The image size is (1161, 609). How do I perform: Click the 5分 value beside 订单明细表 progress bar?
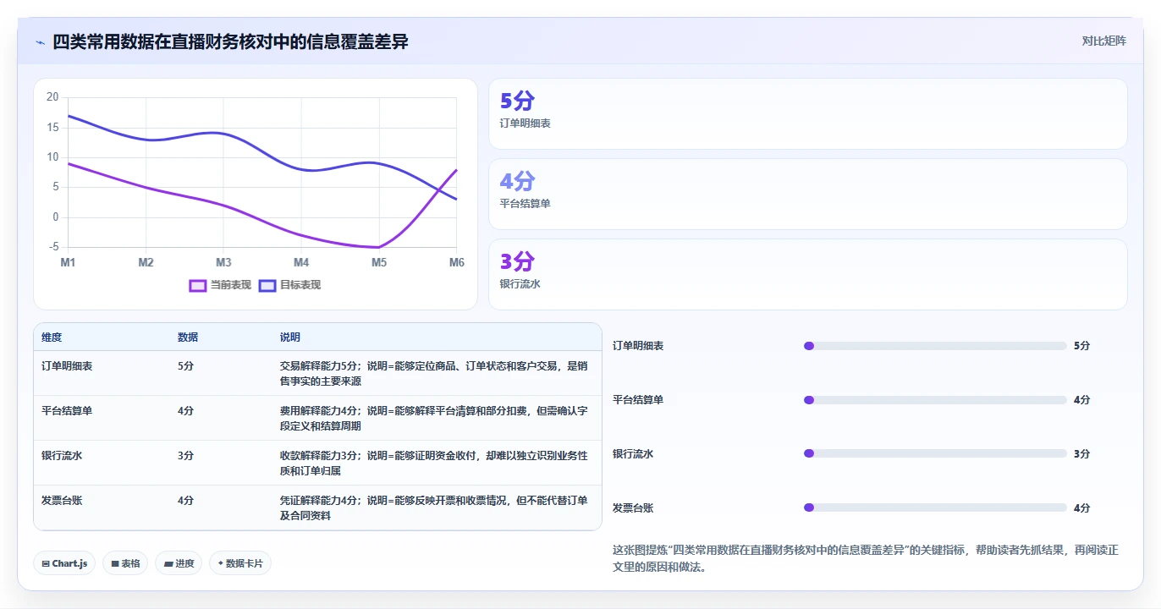(1081, 346)
